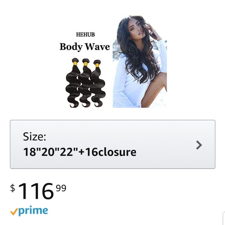Click the yellow band on left bundle

(x=75, y=63)
